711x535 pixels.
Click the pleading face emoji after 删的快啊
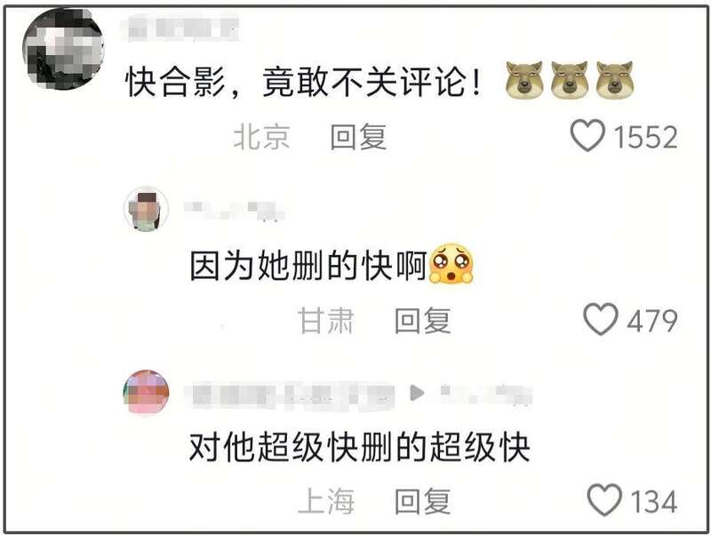pos(451,264)
